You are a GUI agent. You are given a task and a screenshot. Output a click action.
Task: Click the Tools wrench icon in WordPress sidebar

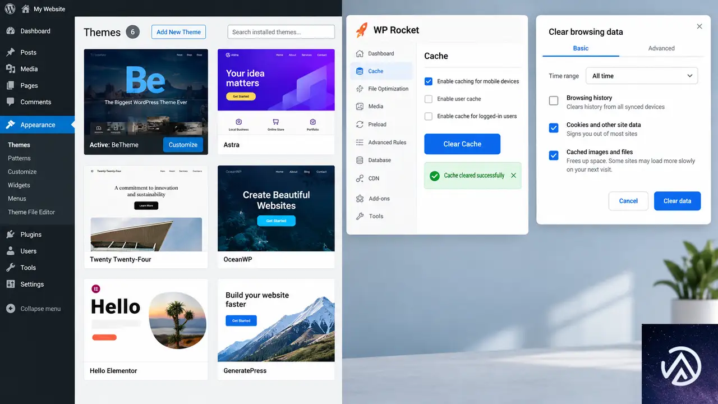click(11, 268)
